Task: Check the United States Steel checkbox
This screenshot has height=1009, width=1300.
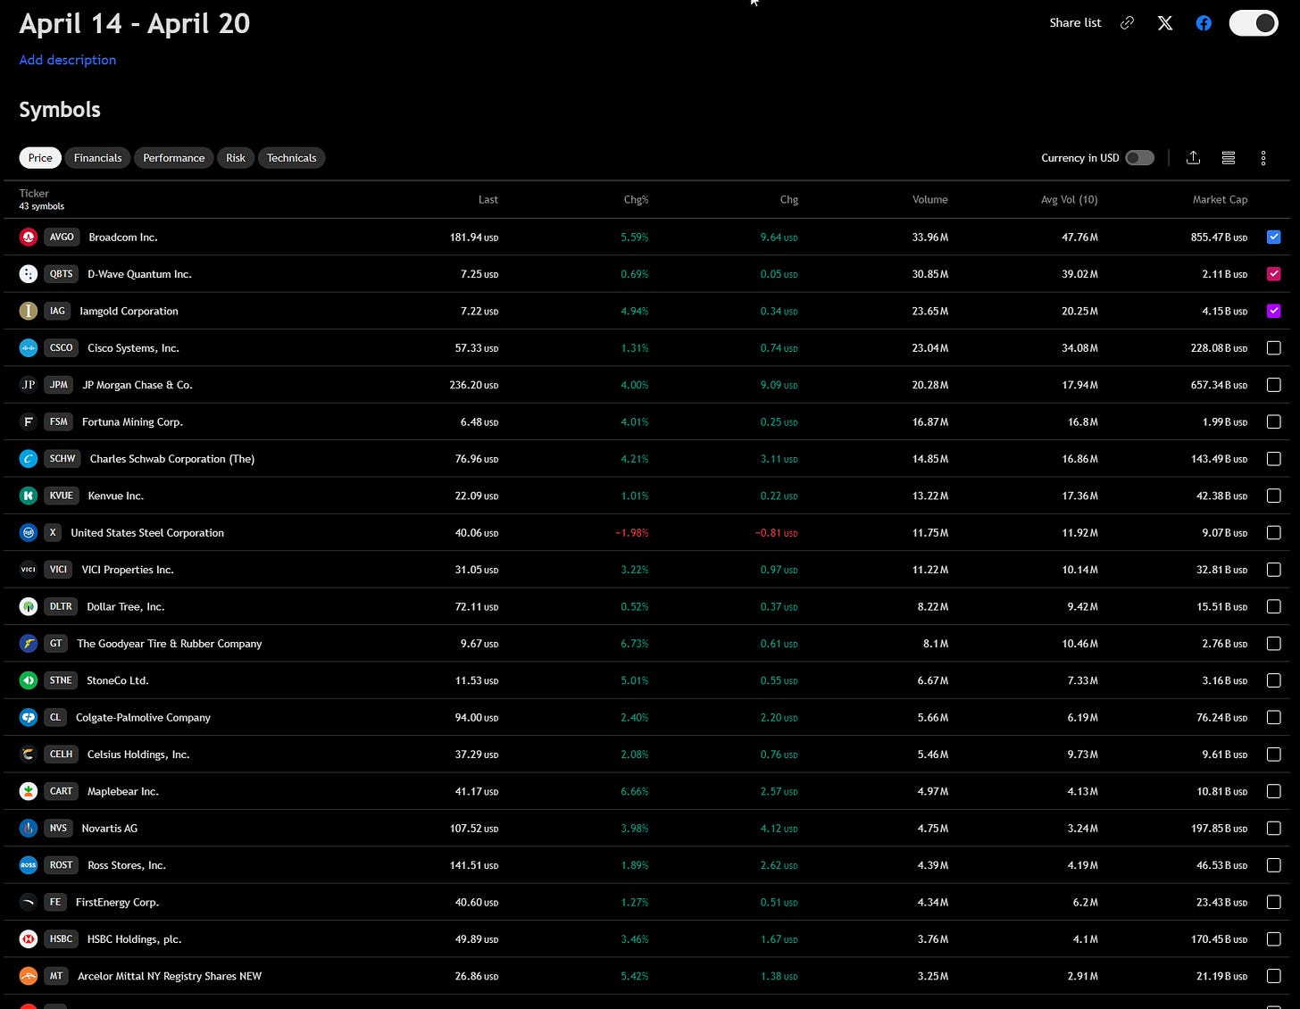Action: point(1274,532)
